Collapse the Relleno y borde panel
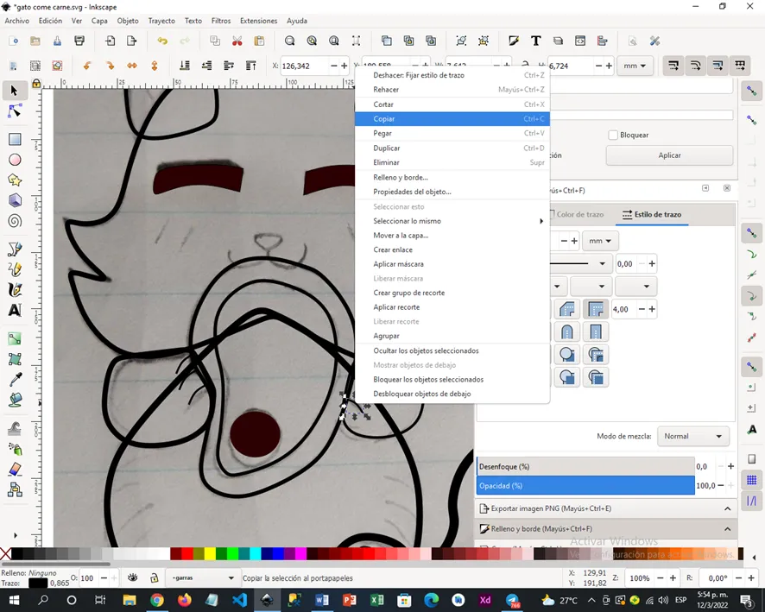765x612 pixels. pos(727,529)
